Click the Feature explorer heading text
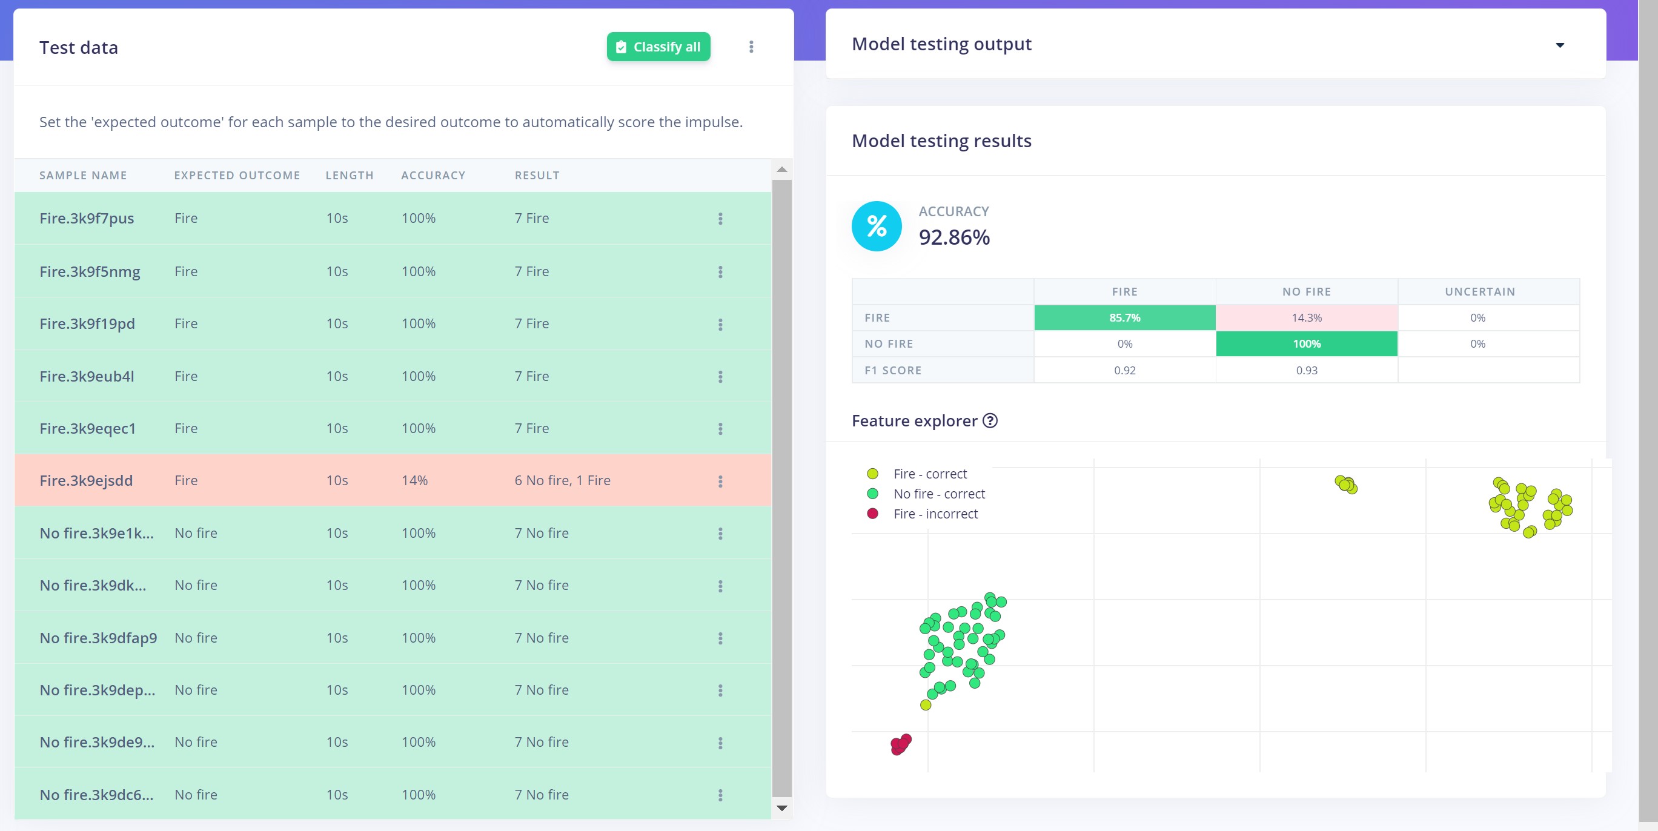 (x=914, y=421)
